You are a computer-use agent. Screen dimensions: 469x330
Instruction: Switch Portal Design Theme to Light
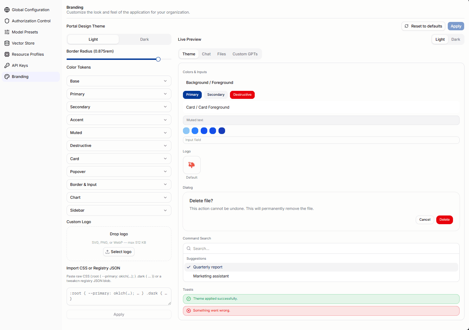pyautogui.click(x=93, y=39)
